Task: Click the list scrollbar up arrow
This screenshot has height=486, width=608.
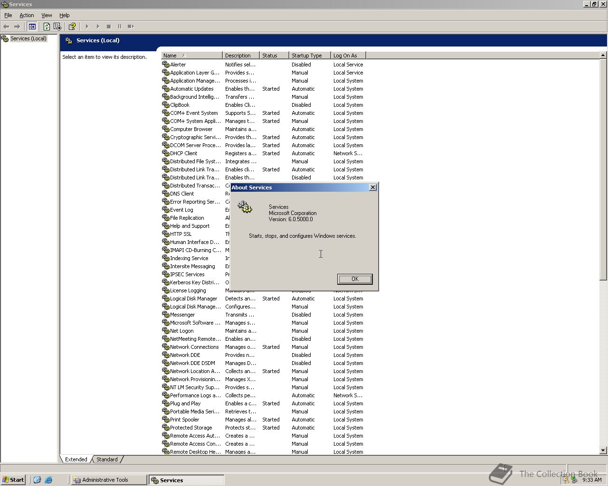Action: (x=603, y=56)
